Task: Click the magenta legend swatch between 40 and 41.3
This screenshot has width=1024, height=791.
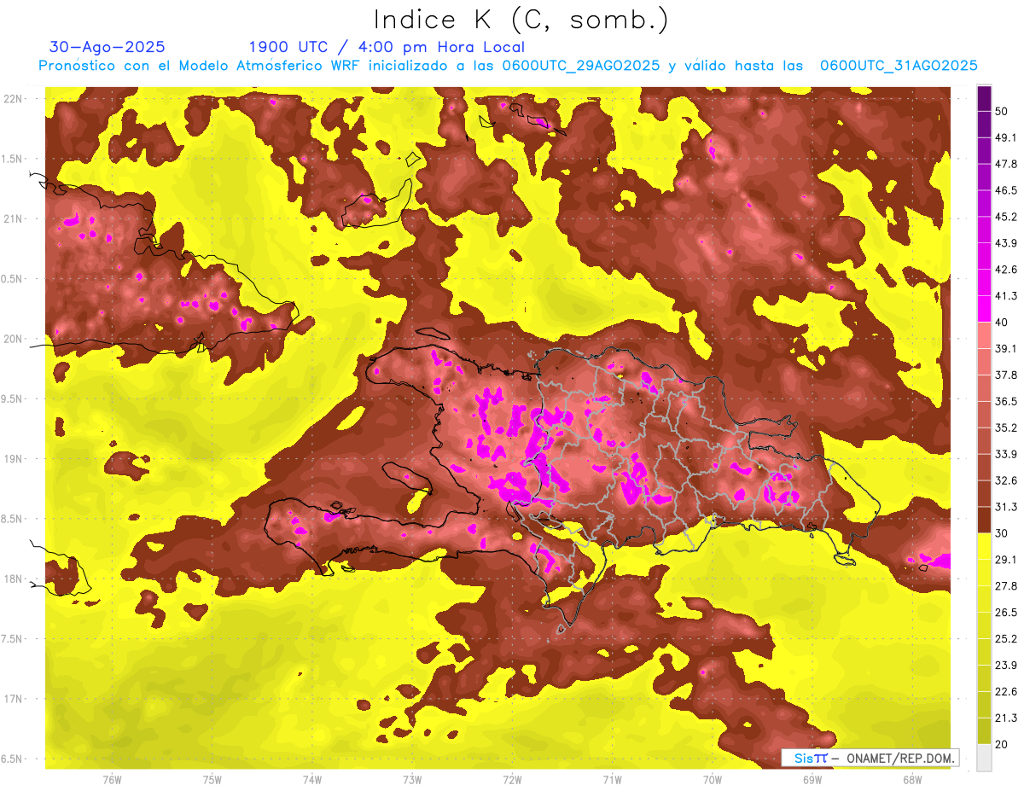Action: click(x=984, y=308)
